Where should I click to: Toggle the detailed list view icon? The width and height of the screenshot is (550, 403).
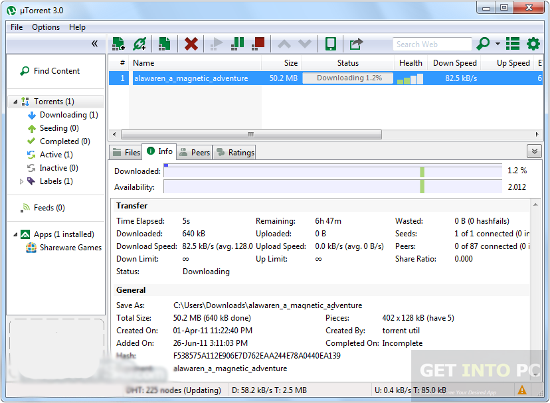512,44
